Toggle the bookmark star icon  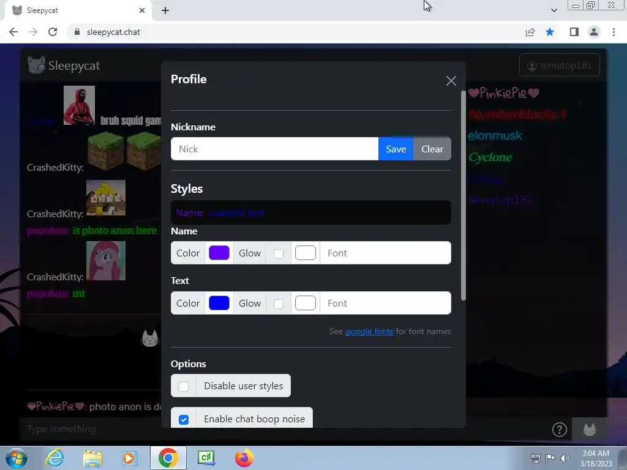pyautogui.click(x=550, y=32)
